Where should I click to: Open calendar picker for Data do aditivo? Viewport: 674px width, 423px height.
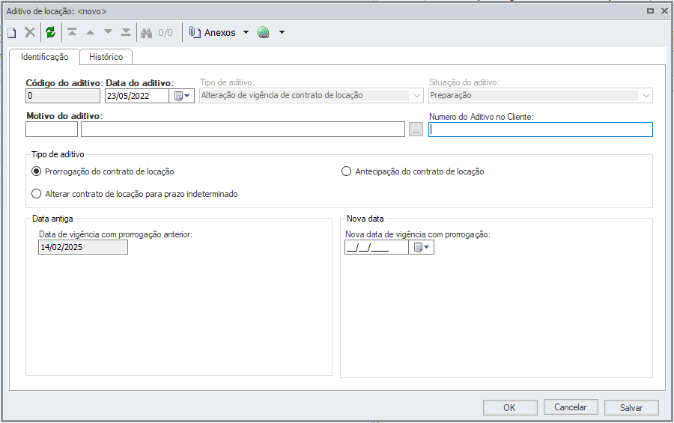pos(182,96)
